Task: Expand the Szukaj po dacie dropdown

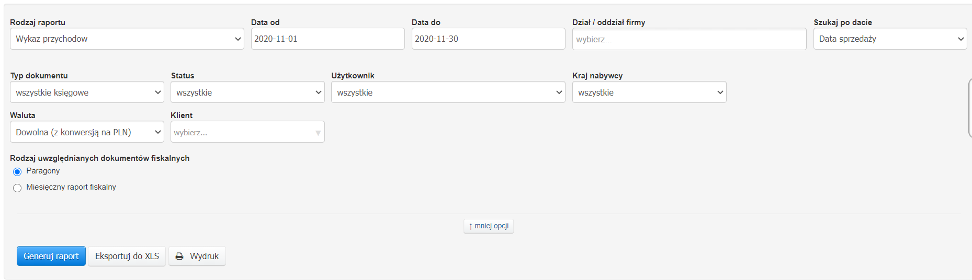Action: (889, 39)
